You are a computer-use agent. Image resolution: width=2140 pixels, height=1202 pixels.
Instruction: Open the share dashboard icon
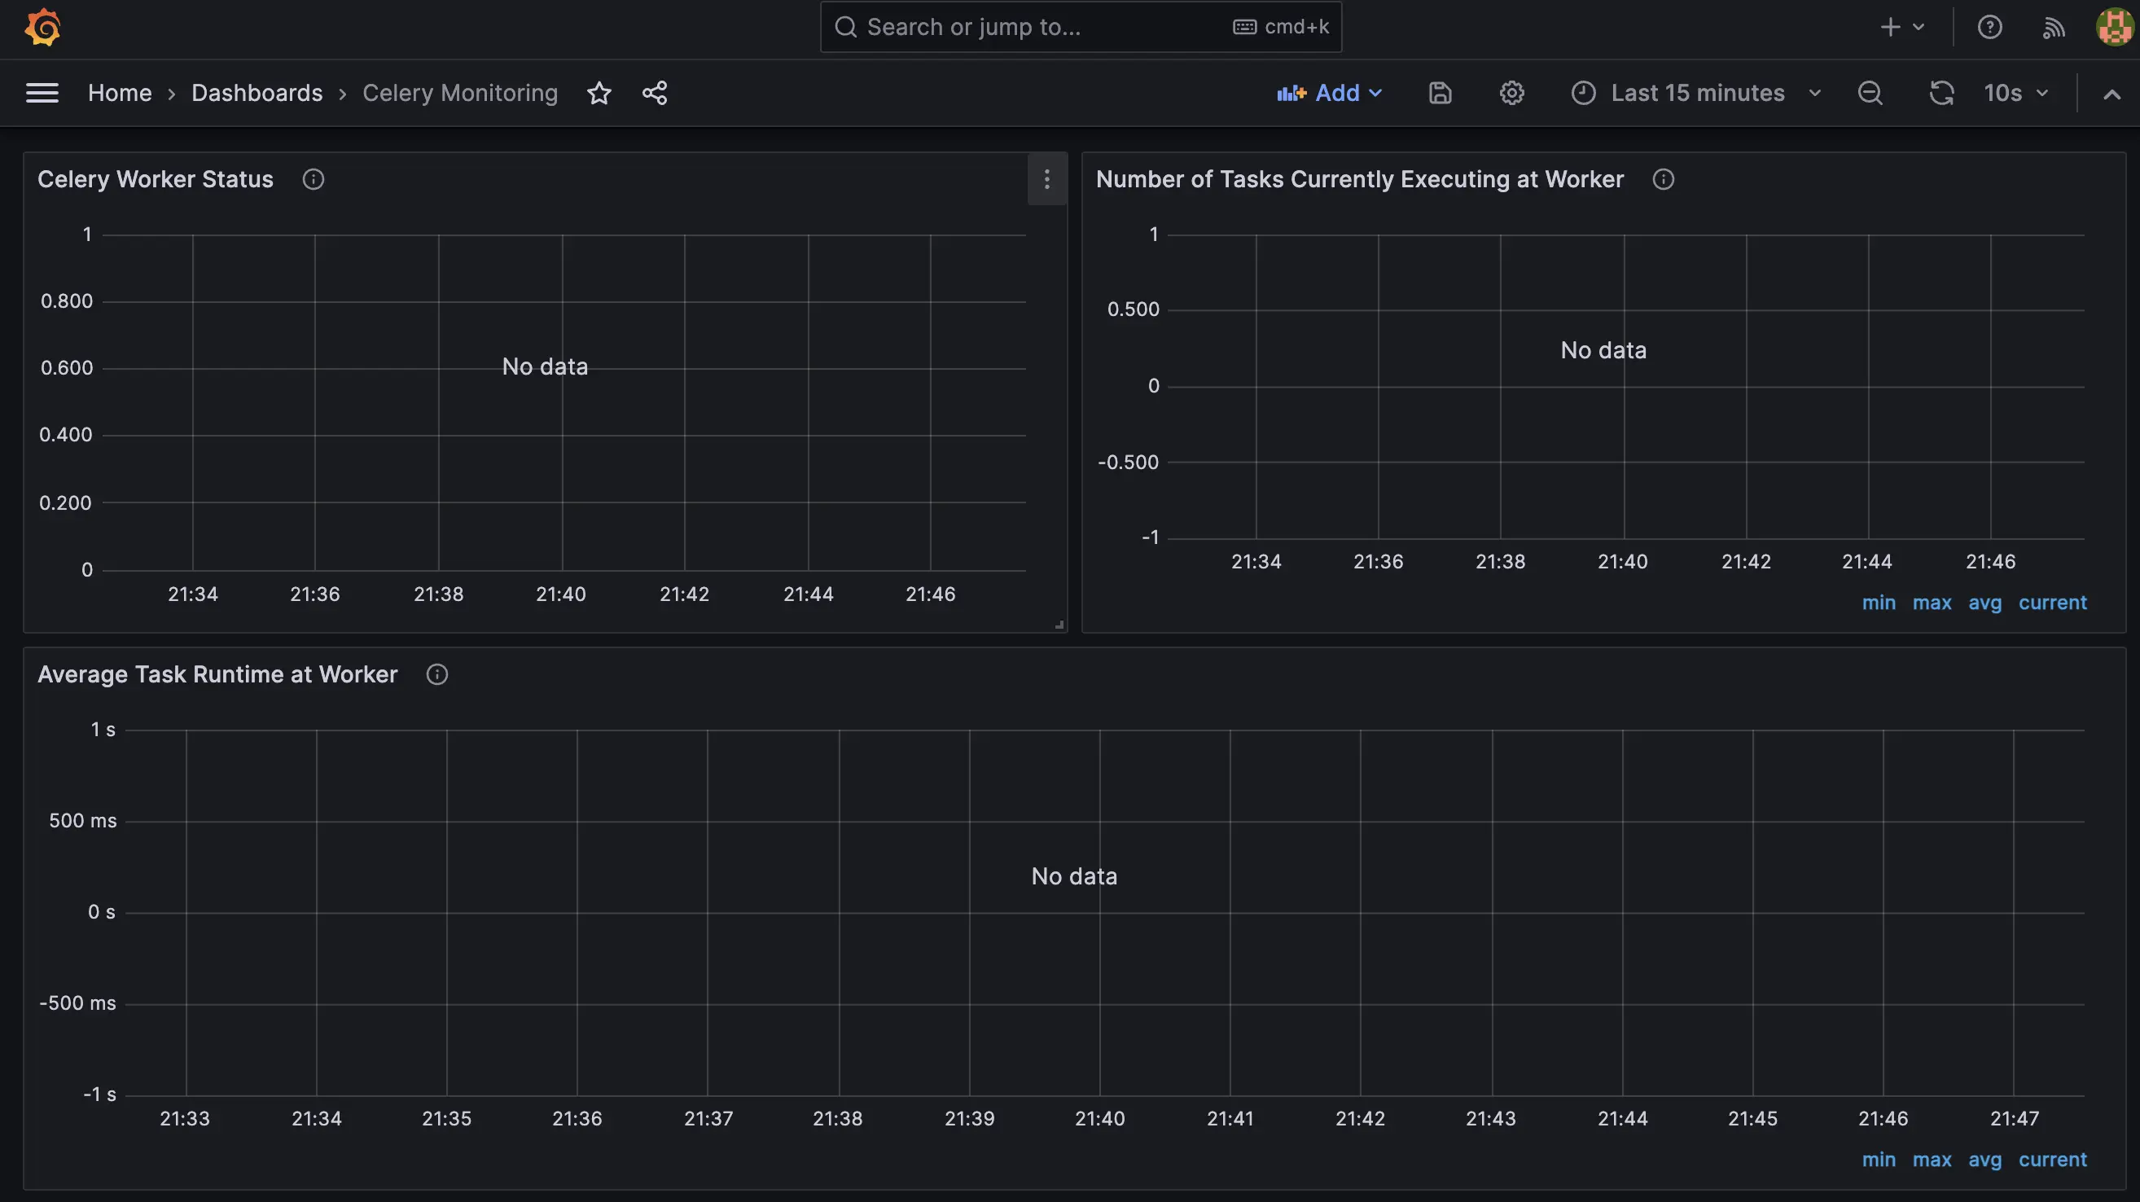(x=655, y=93)
